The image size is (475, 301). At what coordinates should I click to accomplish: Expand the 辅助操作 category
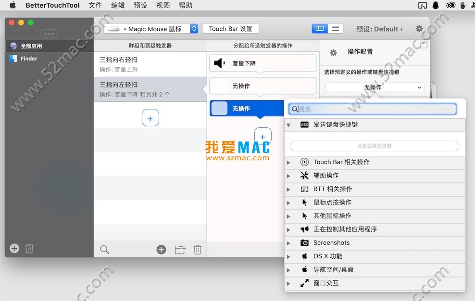coord(288,176)
